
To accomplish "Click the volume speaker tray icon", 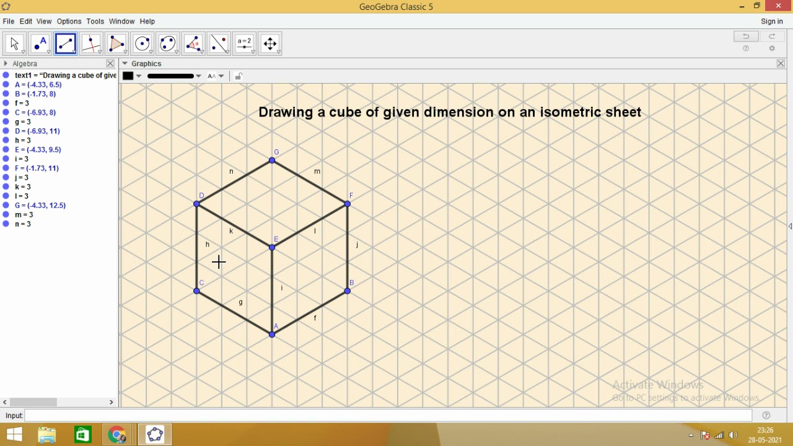I will click(734, 435).
